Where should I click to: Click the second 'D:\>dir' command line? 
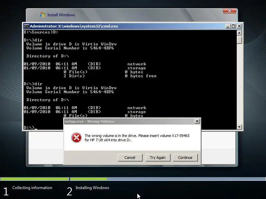tap(33, 84)
